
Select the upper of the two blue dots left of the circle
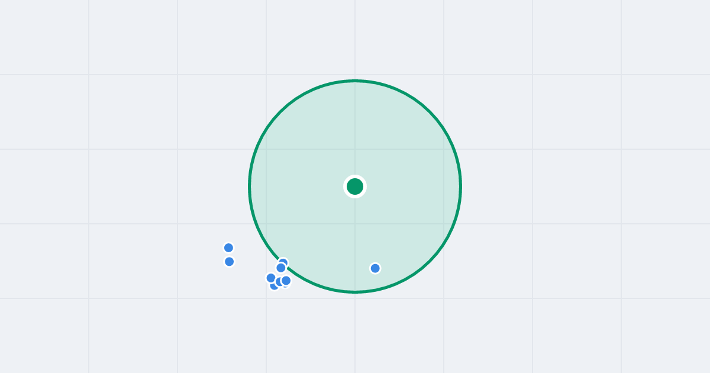(228, 247)
